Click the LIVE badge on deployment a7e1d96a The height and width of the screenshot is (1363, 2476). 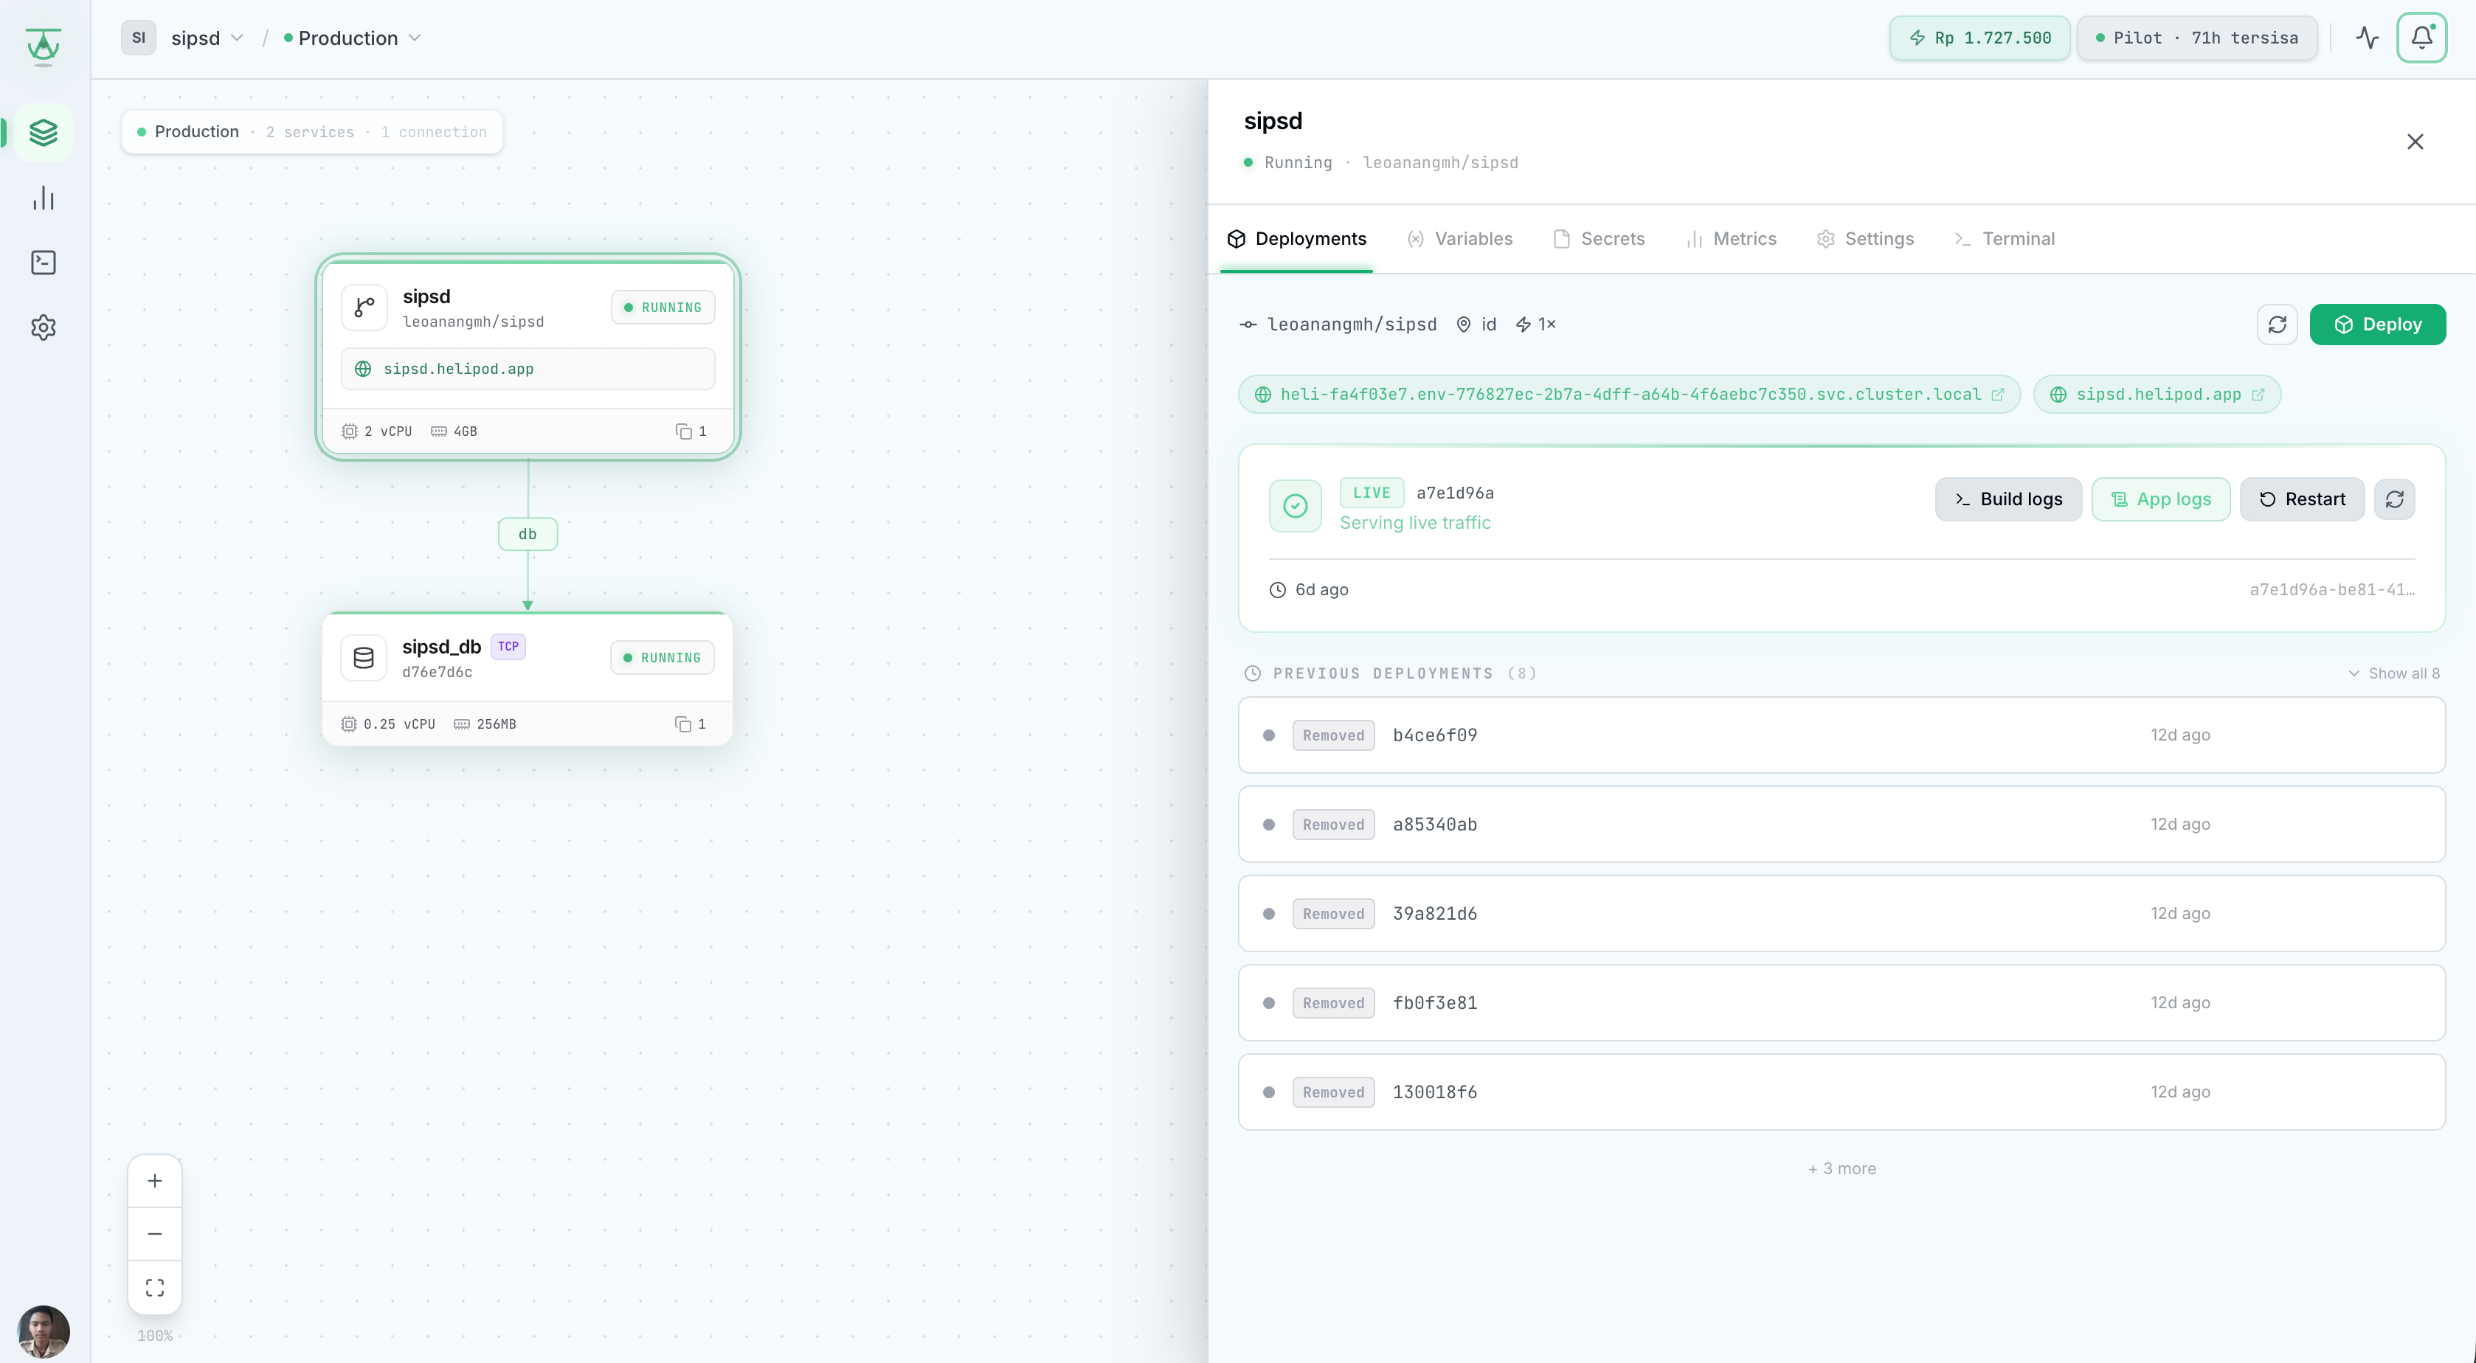[x=1372, y=493]
